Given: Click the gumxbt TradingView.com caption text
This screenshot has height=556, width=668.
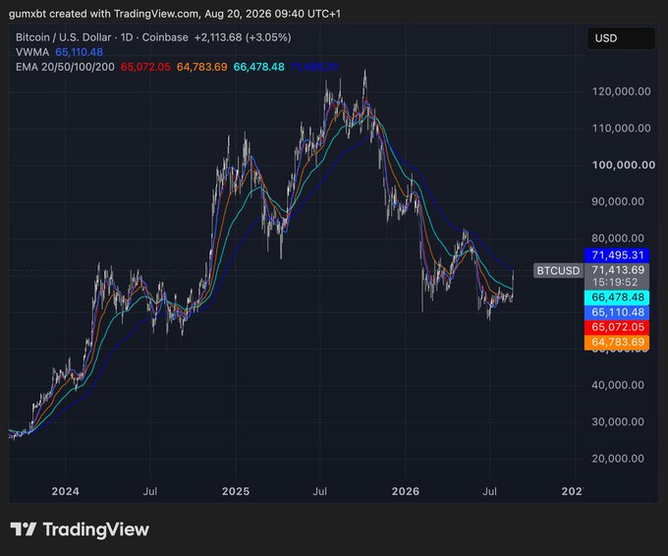Looking at the screenshot, I should 175,14.
